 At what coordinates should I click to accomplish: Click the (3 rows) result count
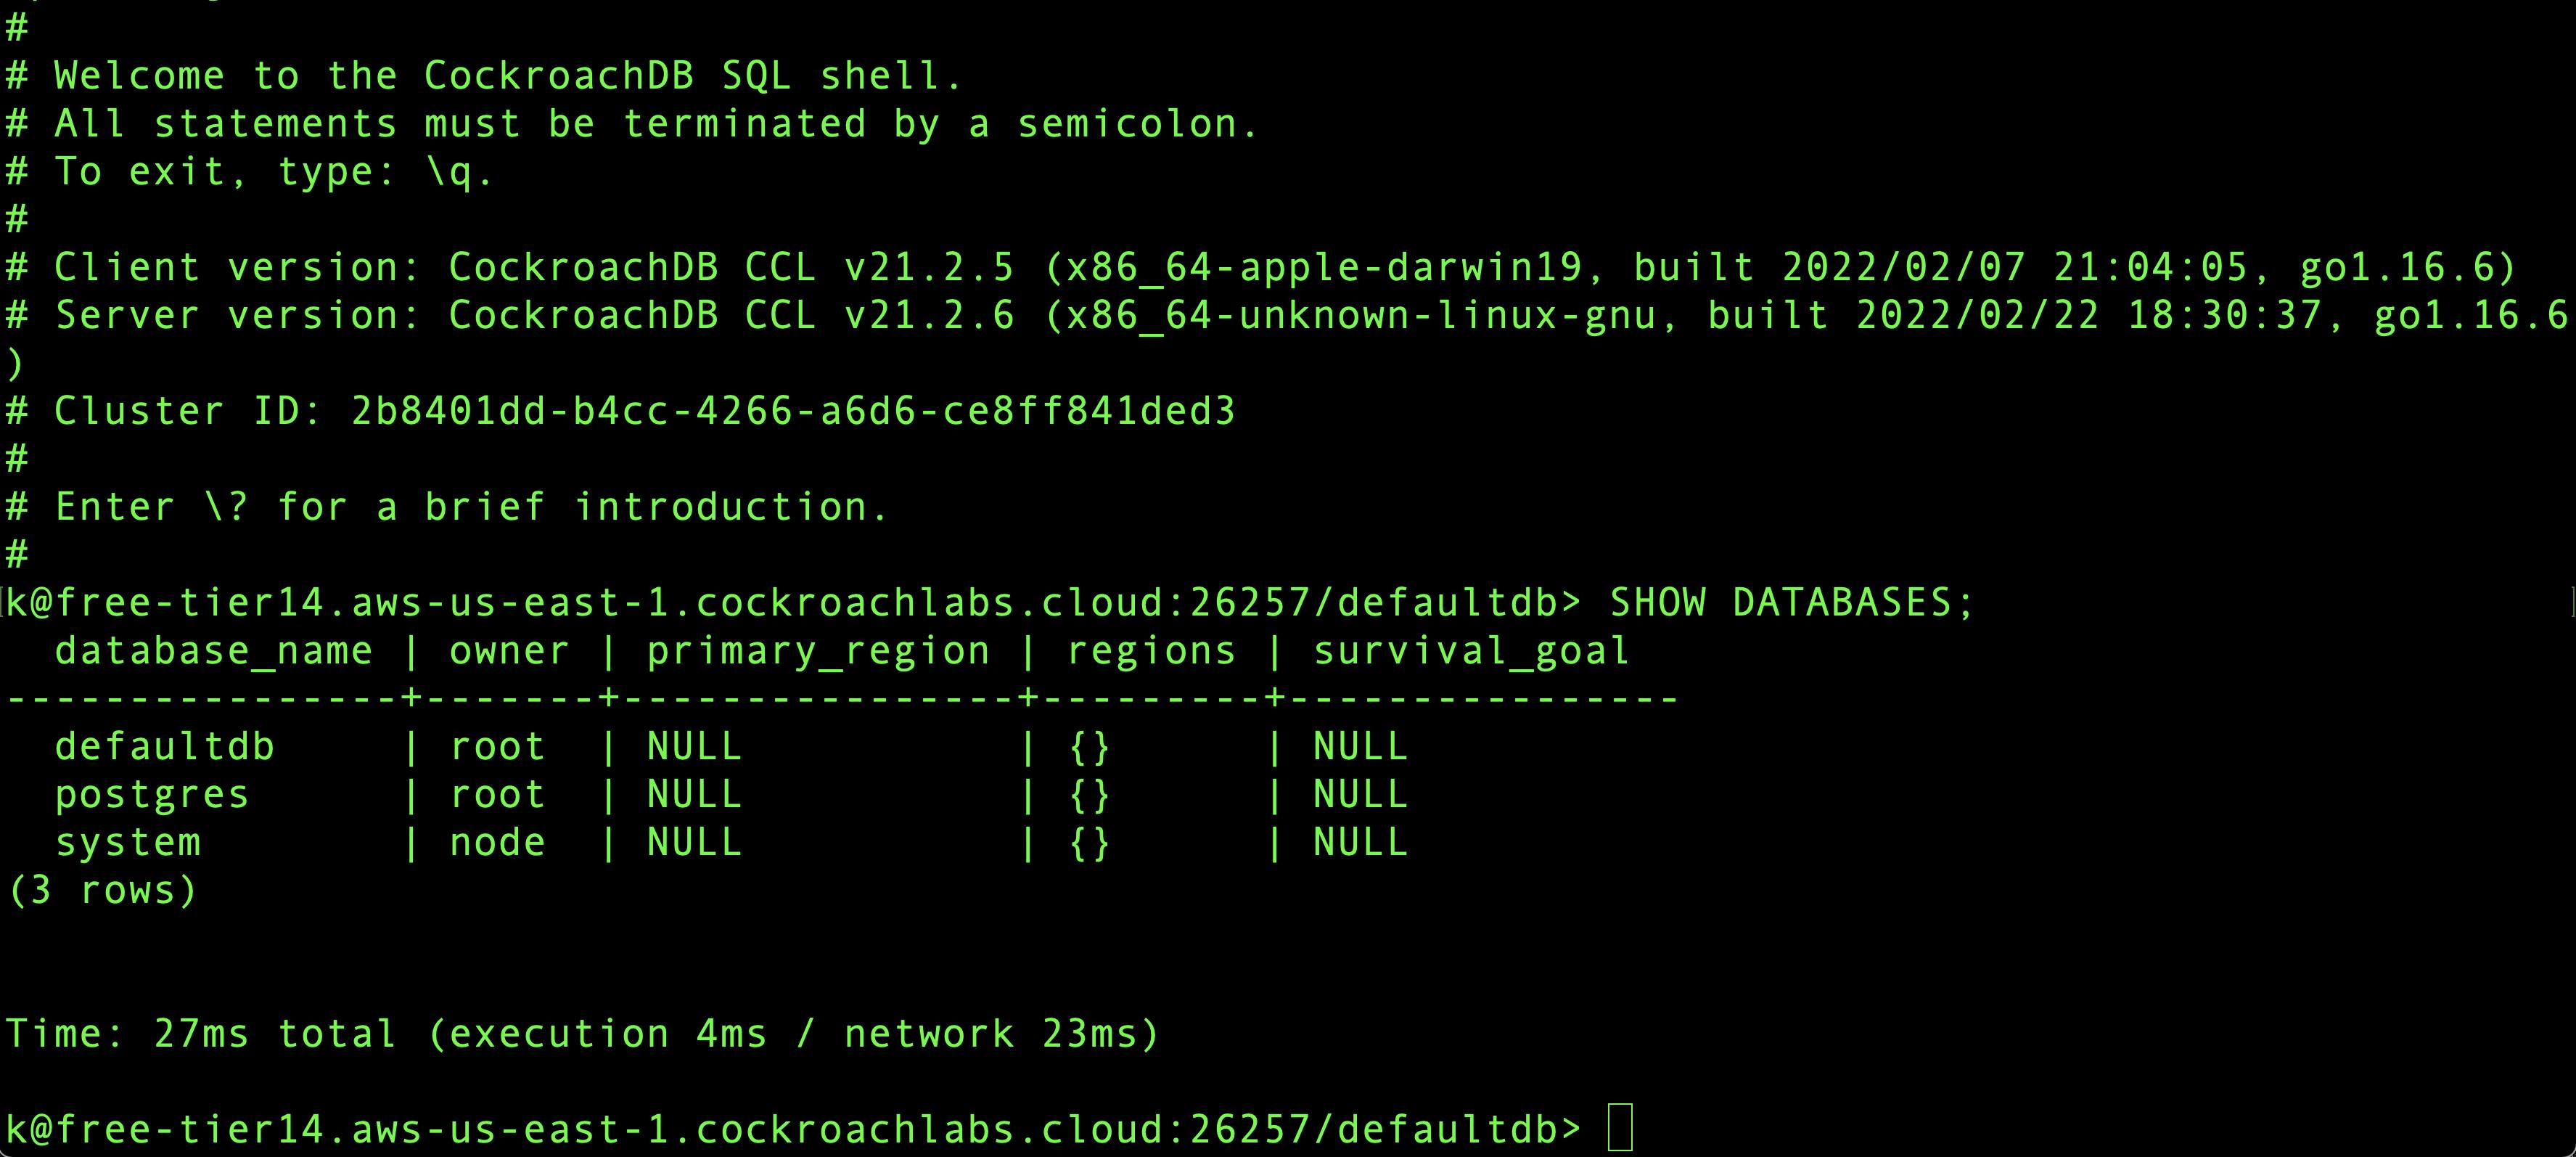pyautogui.click(x=102, y=890)
